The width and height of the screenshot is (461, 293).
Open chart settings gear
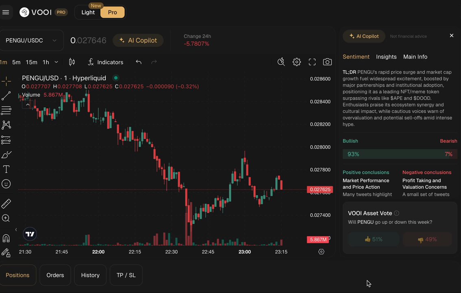coord(297,62)
